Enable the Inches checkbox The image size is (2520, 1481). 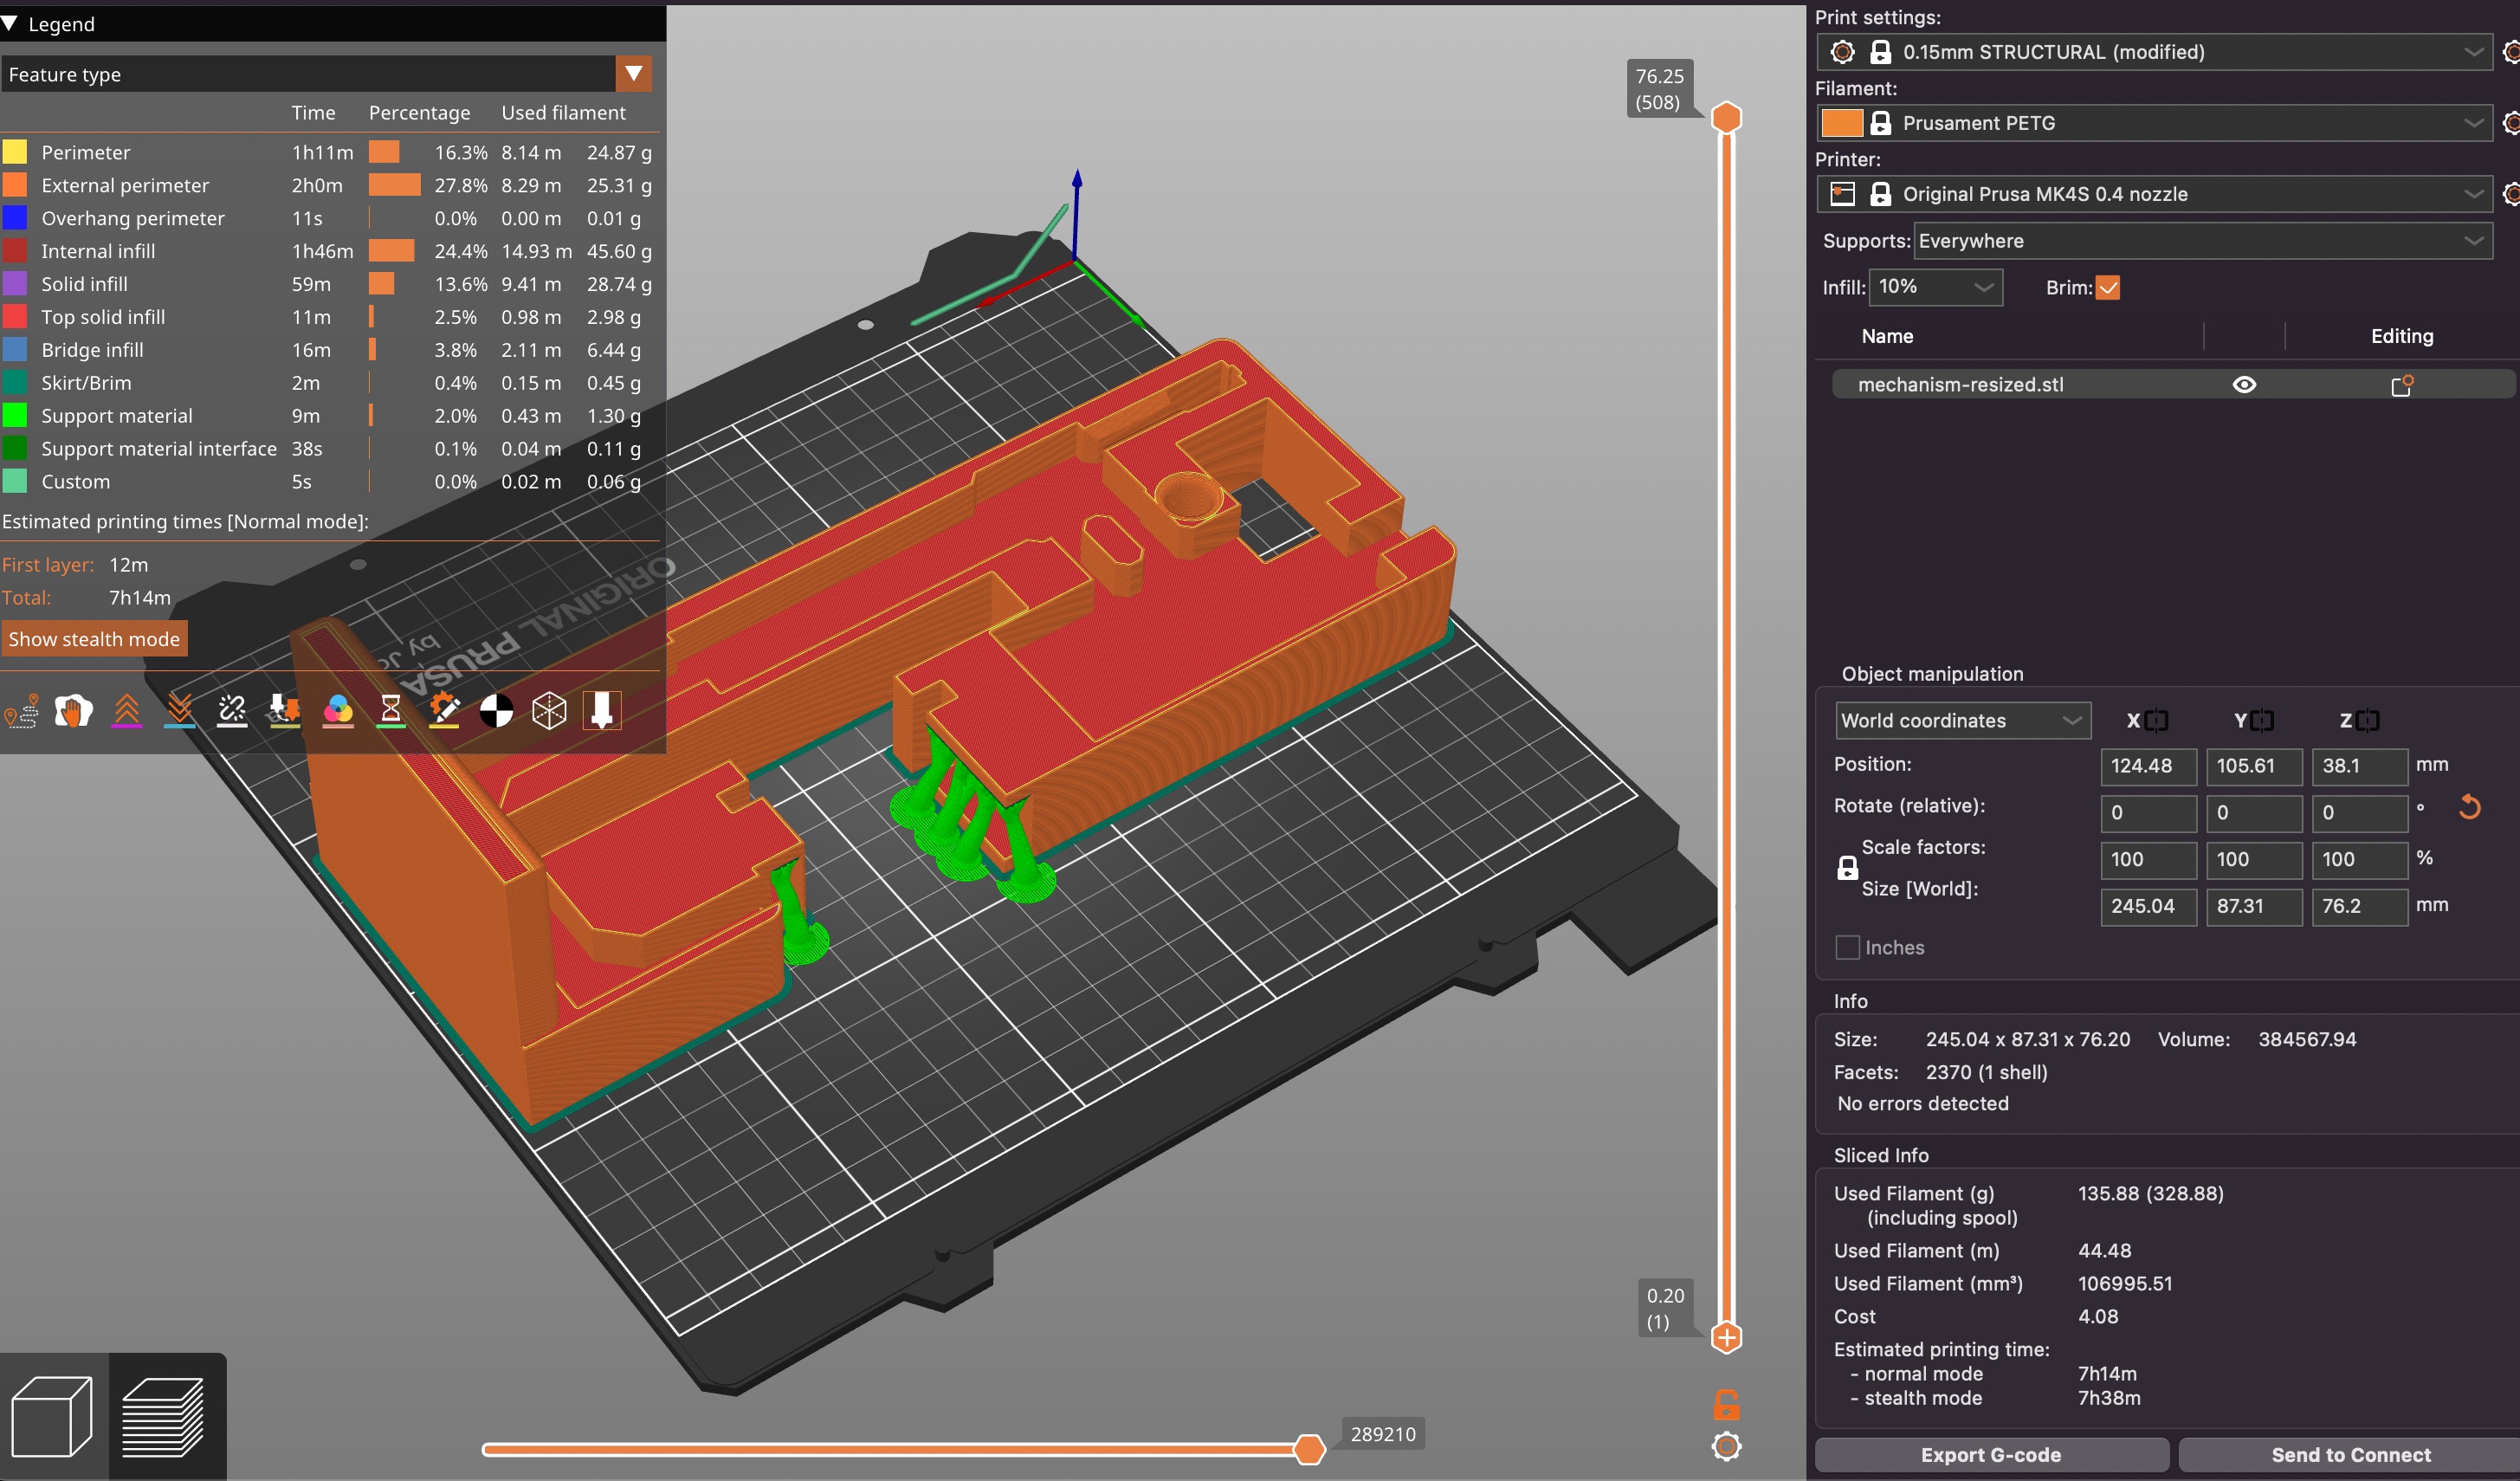[x=1847, y=947]
